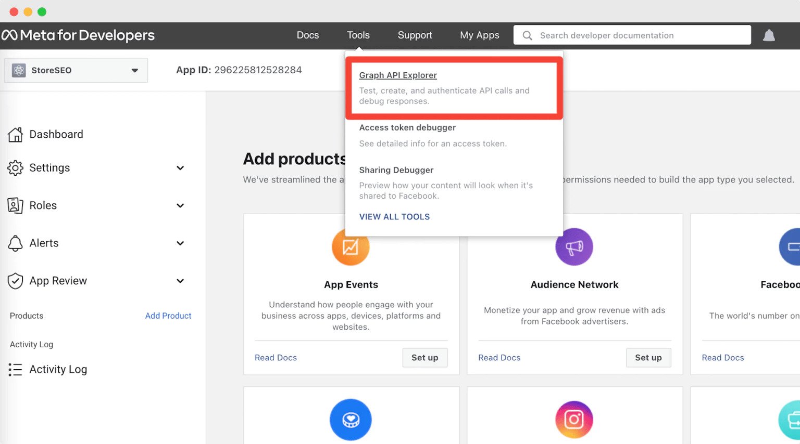Click the macOS green maximize button
Screen dimensions: 800x444
coord(42,11)
